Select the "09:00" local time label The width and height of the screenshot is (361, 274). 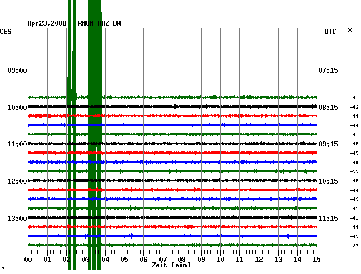click(17, 70)
